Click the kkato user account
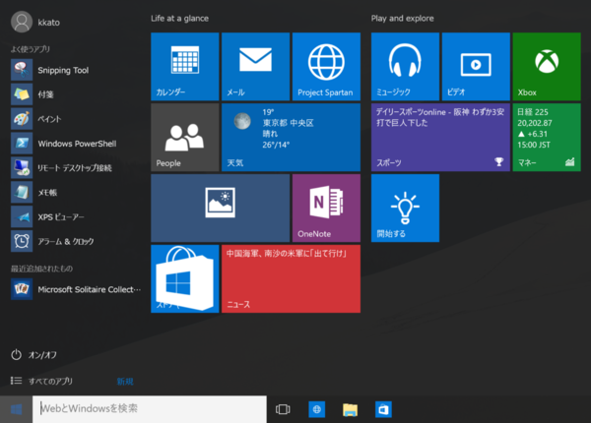Viewport: 591px width, 423px height. pos(35,23)
